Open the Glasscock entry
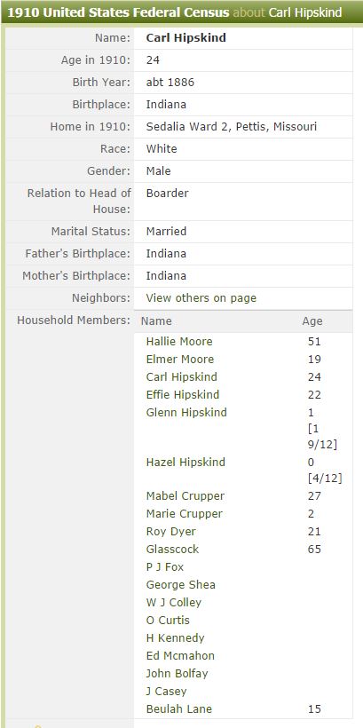The image size is (363, 728). click(x=172, y=550)
